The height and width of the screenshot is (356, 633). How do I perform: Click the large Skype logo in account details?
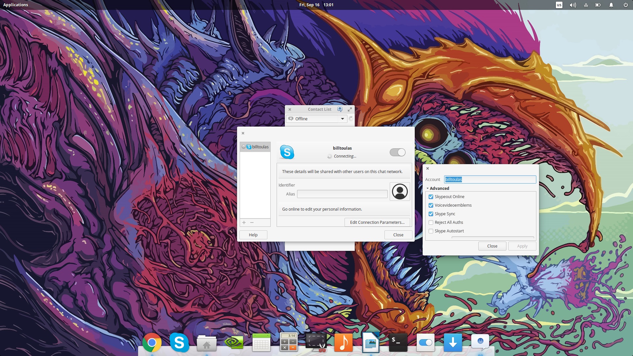[x=287, y=152]
